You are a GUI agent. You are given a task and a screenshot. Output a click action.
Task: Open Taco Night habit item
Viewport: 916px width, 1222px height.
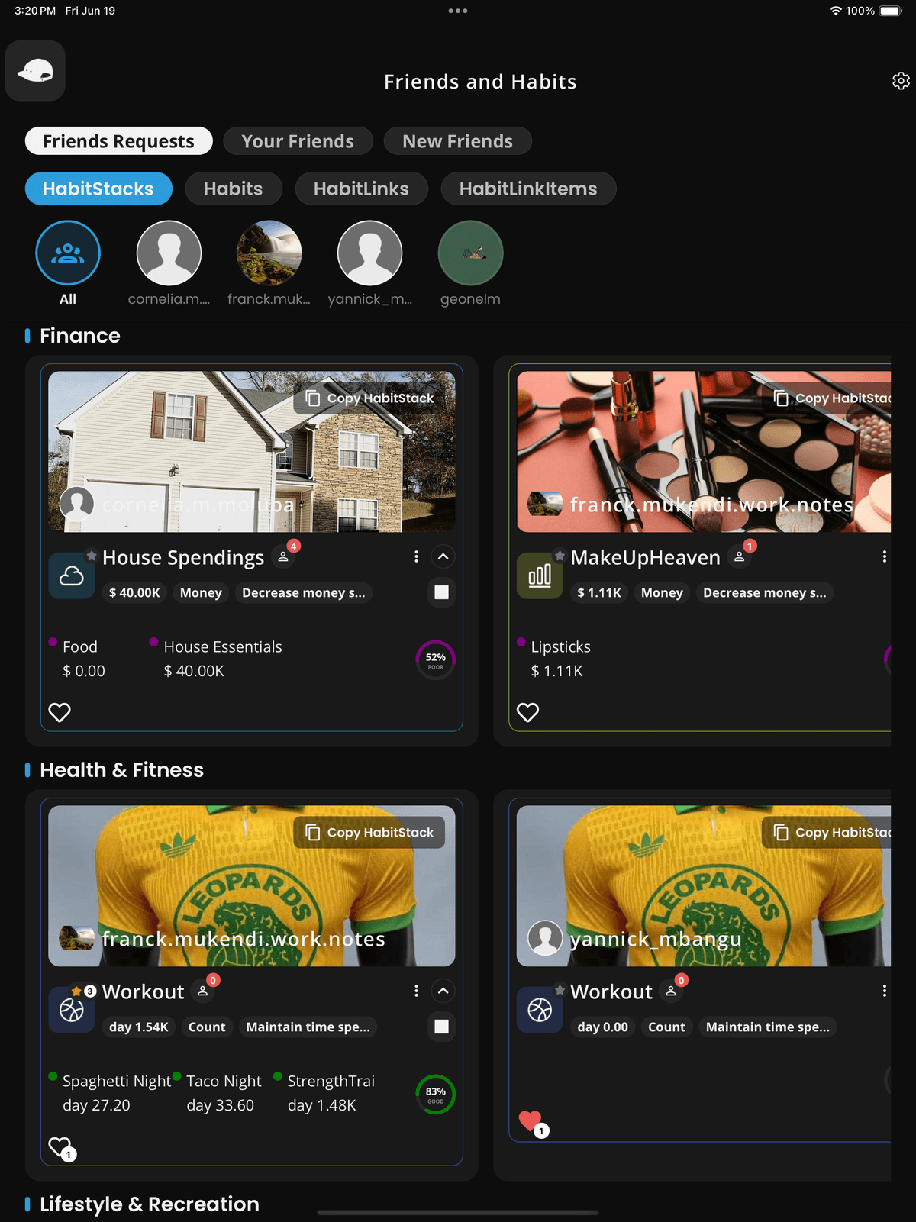click(x=218, y=1093)
